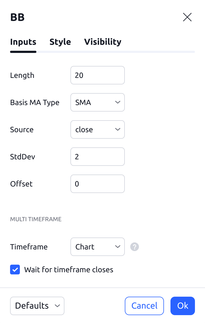Image resolution: width=205 pixels, height=323 pixels.
Task: Open the Basis MA Type dropdown
Action: pos(97,102)
